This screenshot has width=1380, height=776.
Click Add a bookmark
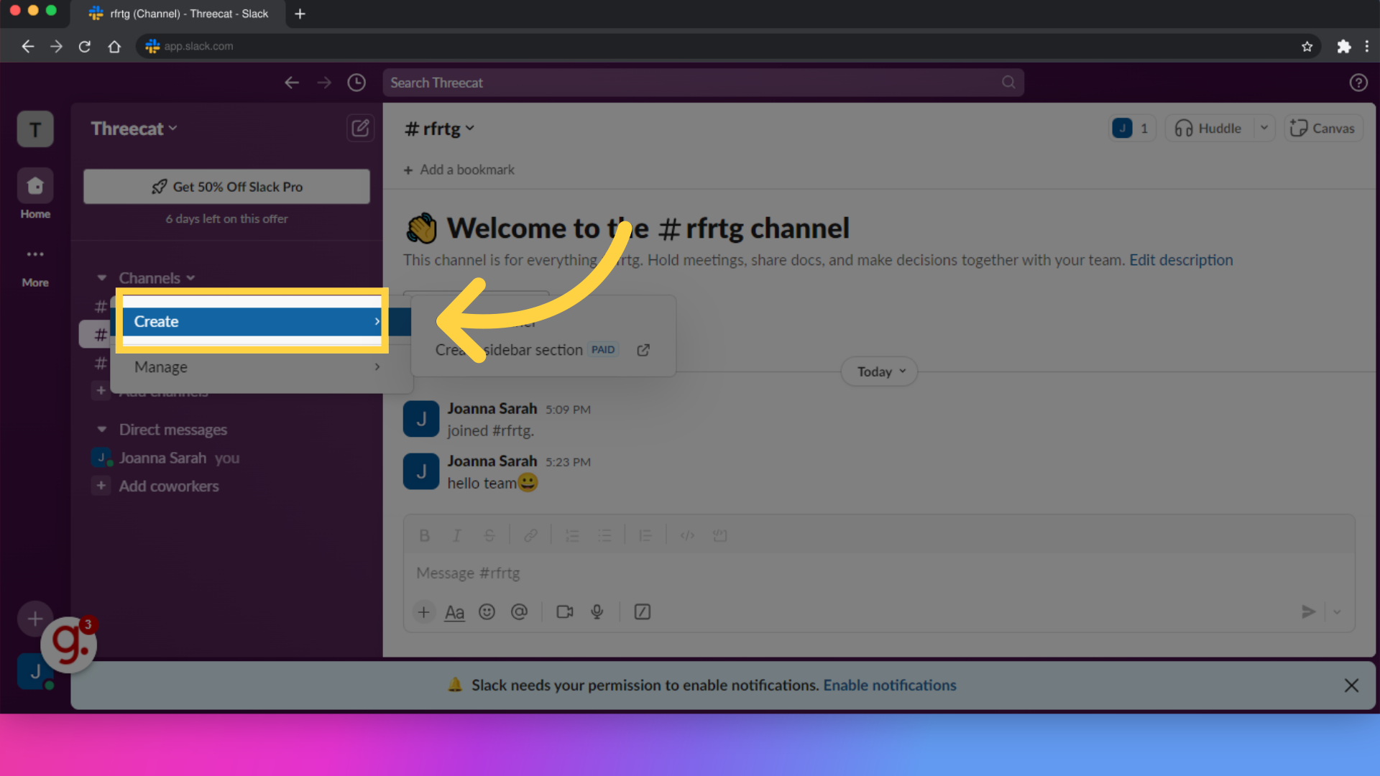coord(459,170)
